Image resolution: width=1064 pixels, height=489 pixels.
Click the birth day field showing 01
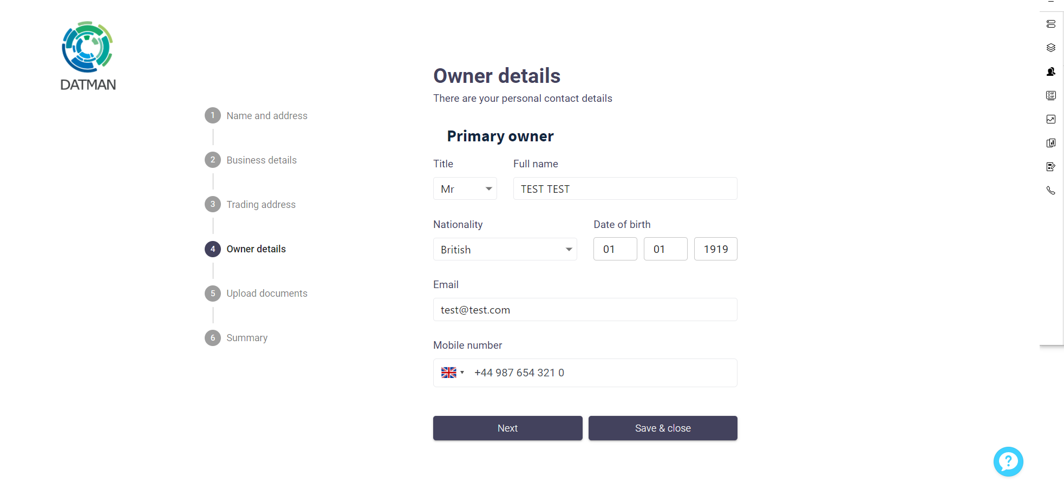tap(615, 249)
